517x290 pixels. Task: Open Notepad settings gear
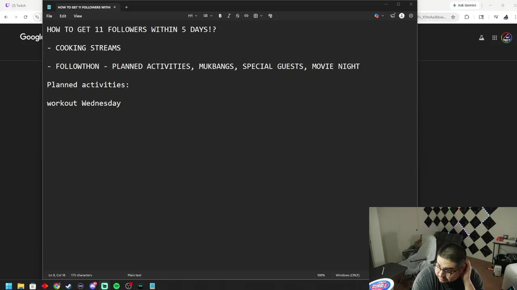411,16
